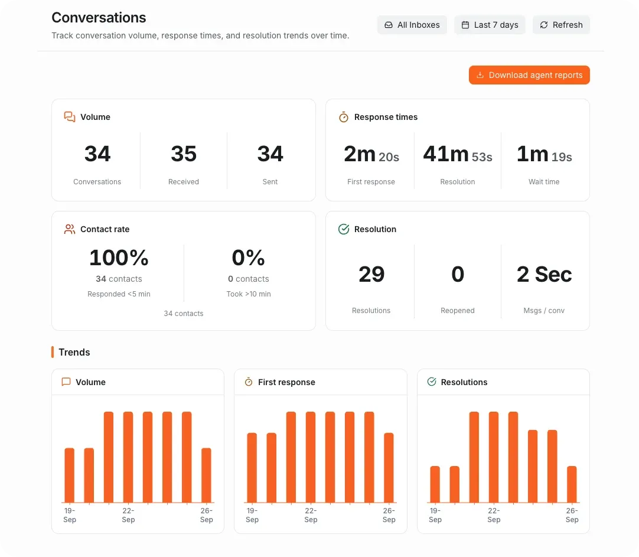Image resolution: width=639 pixels, height=557 pixels.
Task: Click the Took >10 min label
Action: 249,294
